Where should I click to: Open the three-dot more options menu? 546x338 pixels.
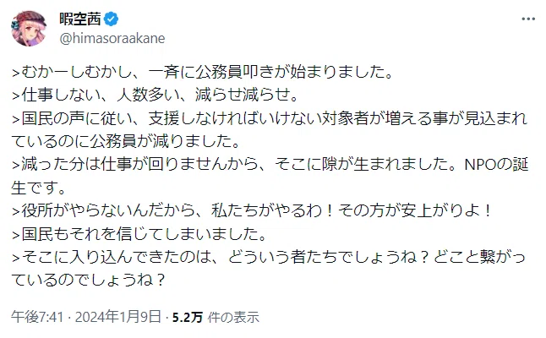click(528, 19)
